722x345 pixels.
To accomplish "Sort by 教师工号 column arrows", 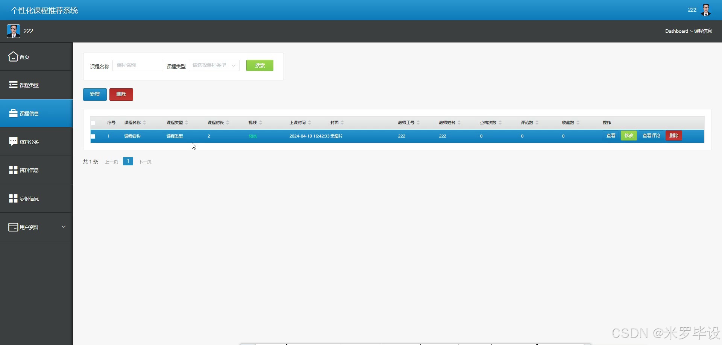I will click(418, 123).
